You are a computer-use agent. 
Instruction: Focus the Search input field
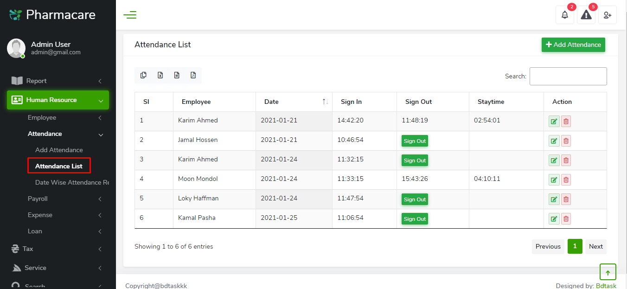click(x=568, y=76)
